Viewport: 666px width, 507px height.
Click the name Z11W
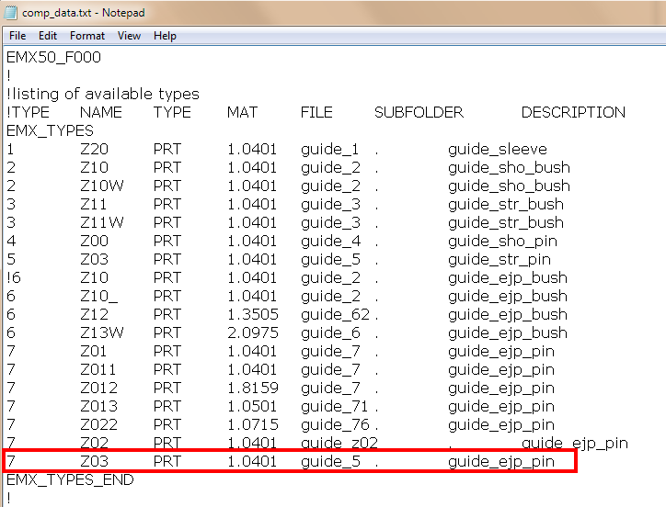click(x=102, y=222)
